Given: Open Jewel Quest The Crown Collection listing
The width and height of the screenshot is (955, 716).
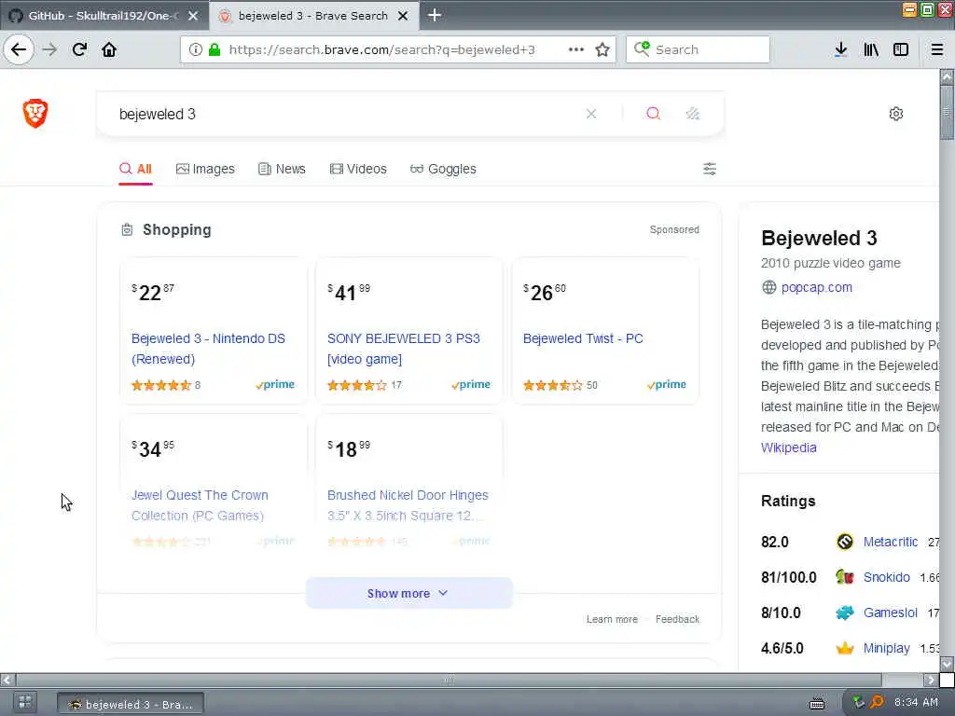Looking at the screenshot, I should click(x=200, y=504).
